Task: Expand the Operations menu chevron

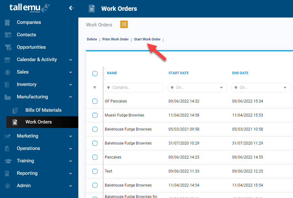Action: click(x=71, y=149)
